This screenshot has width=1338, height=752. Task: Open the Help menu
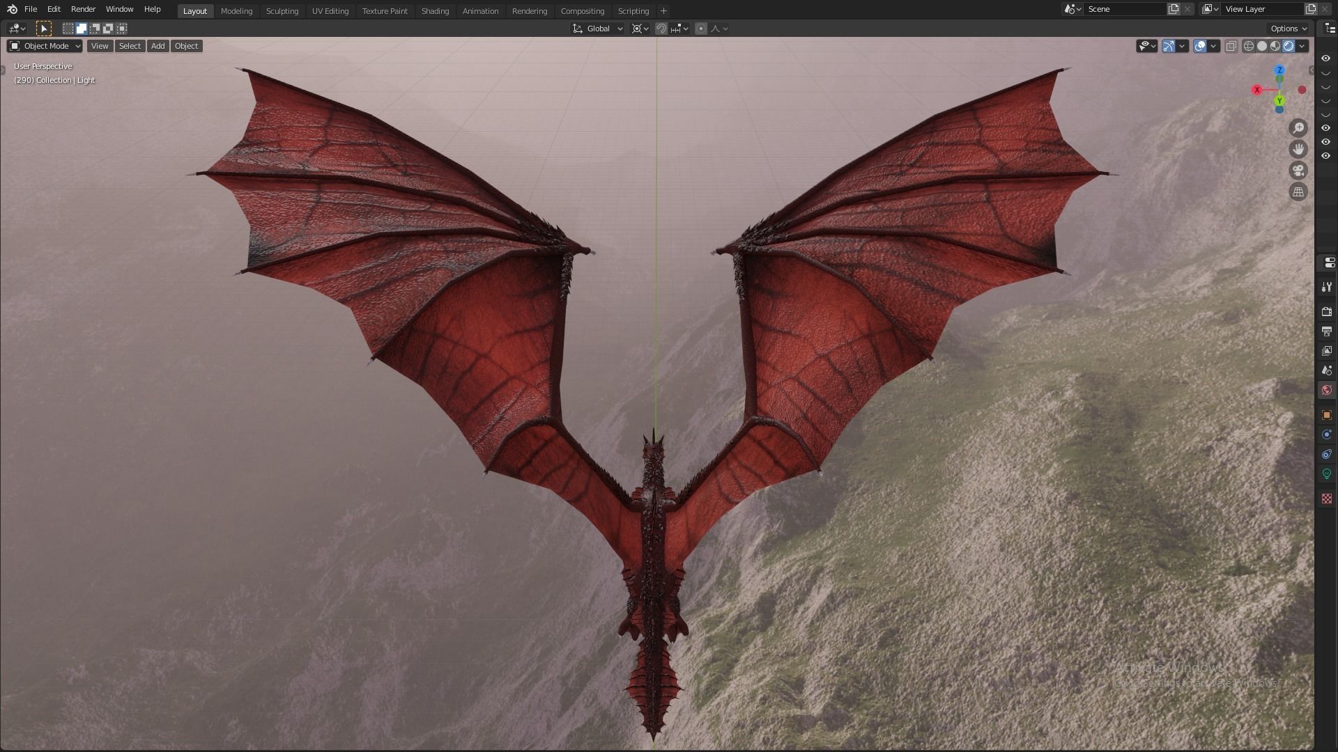coord(152,9)
